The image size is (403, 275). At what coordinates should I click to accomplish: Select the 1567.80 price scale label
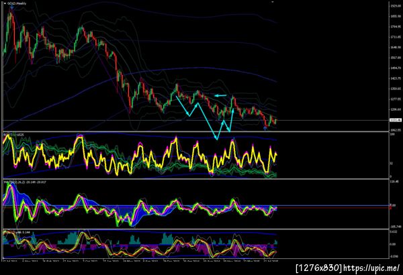(x=396, y=58)
